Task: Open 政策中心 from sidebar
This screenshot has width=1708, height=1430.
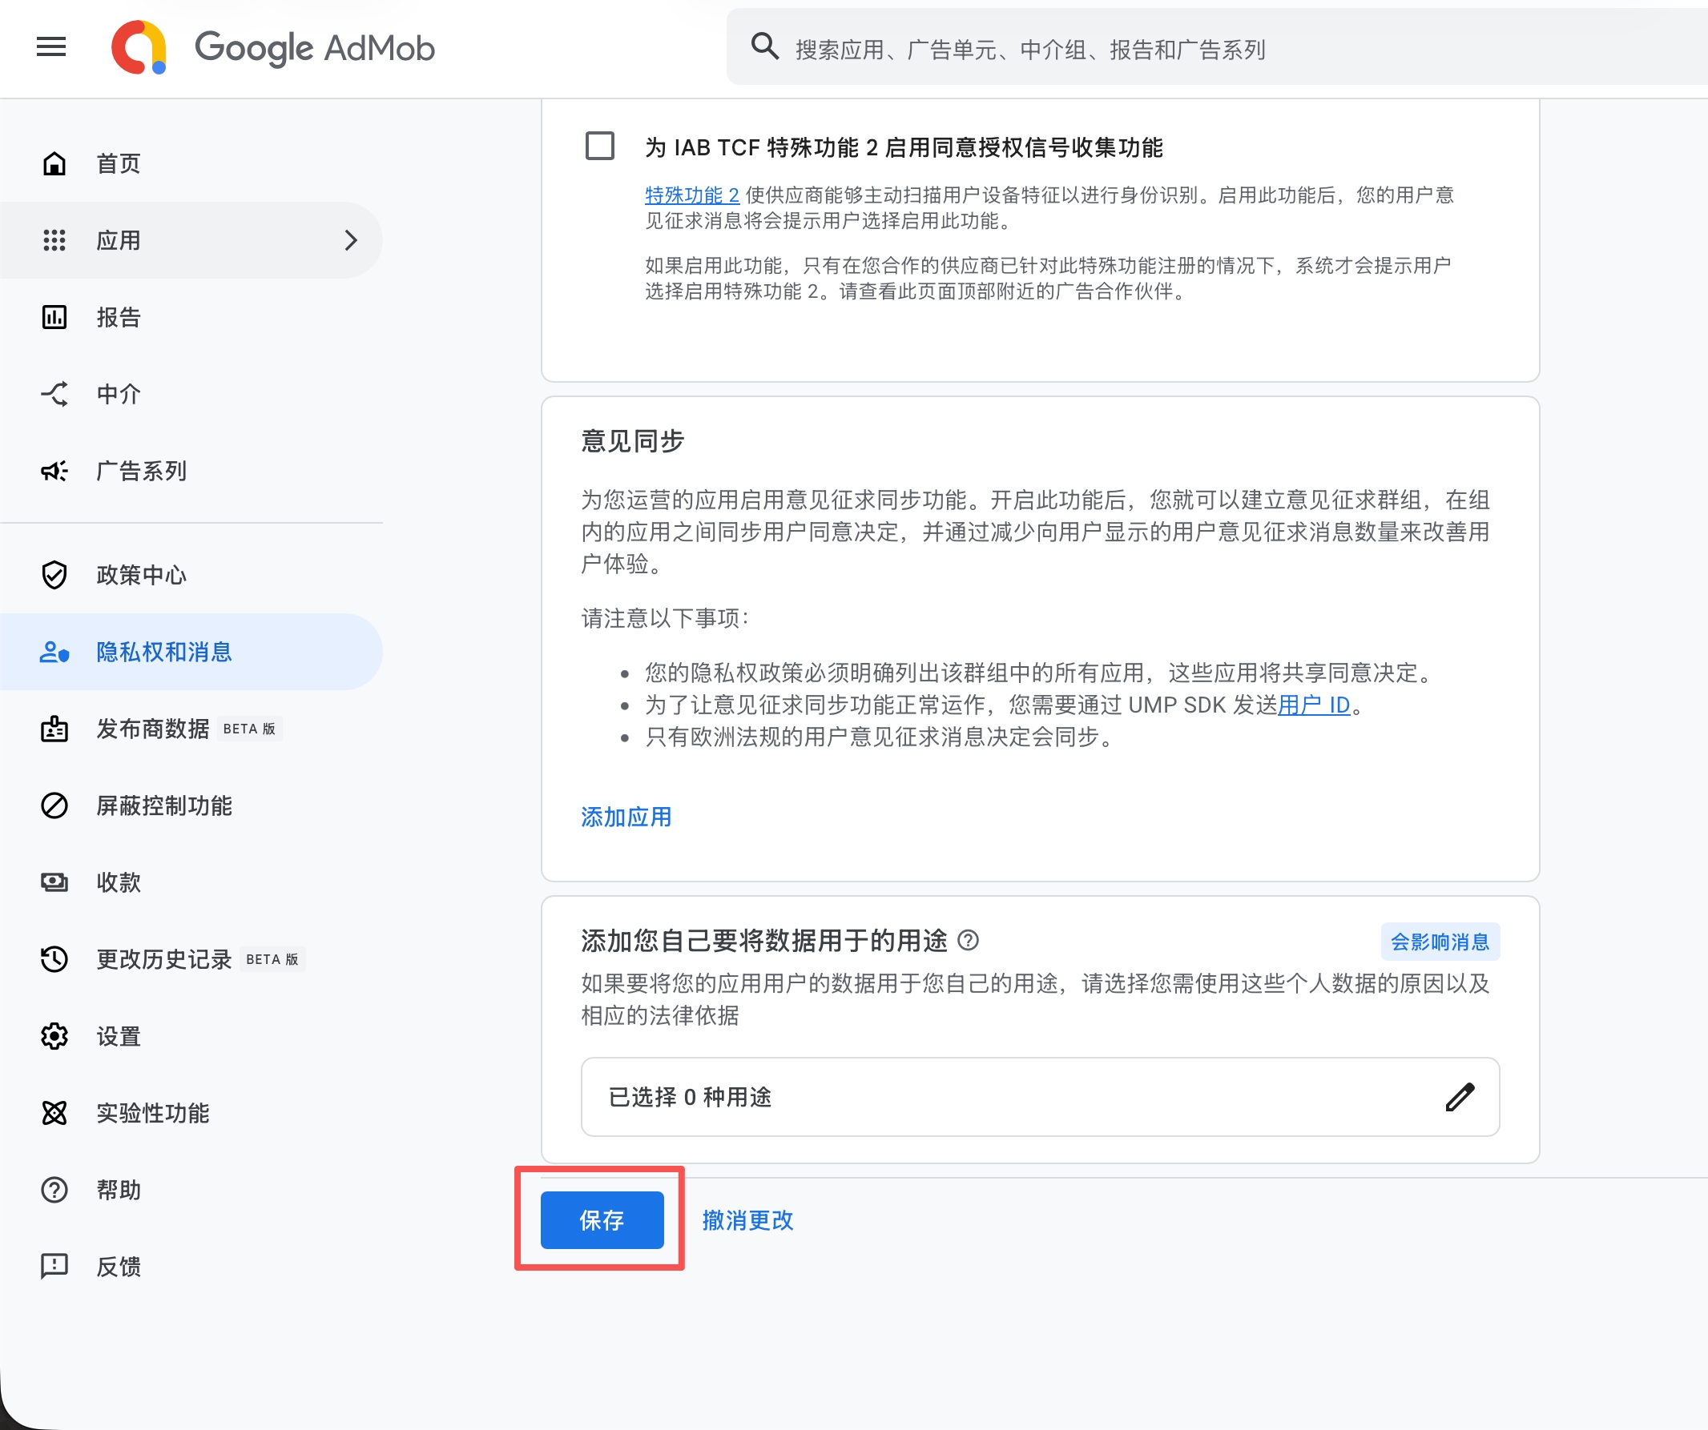Action: click(191, 575)
